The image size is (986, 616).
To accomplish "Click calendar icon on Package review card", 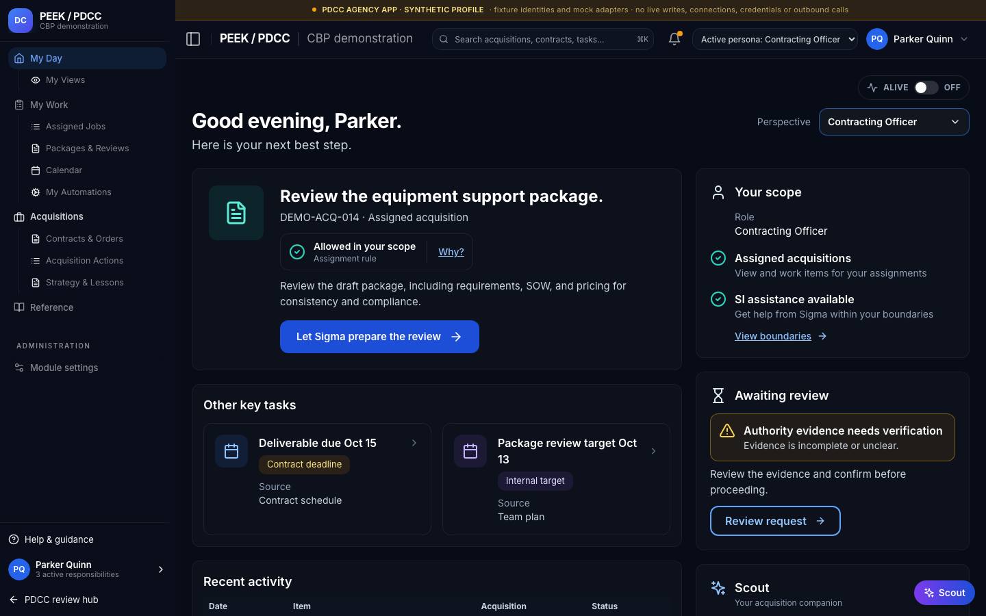I will (x=470, y=451).
